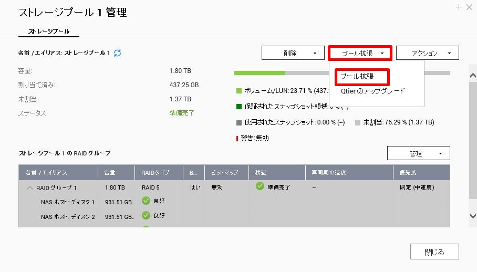Toggle the プール拡張 dropdown button

[x=360, y=53]
